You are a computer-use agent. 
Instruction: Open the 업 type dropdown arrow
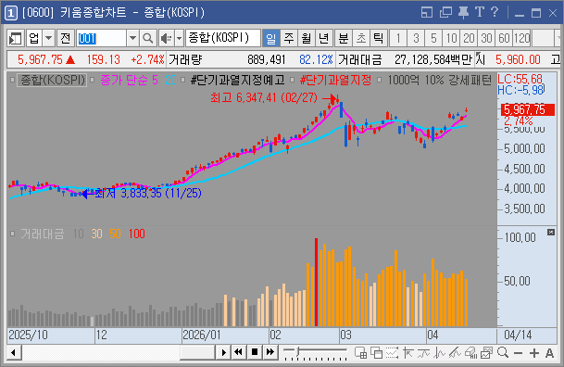click(49, 38)
